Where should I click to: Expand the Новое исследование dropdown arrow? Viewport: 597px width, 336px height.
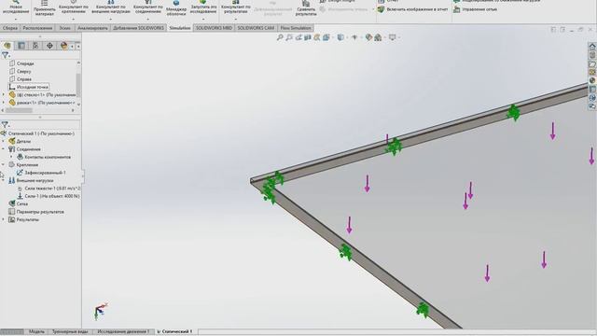tap(16, 19)
